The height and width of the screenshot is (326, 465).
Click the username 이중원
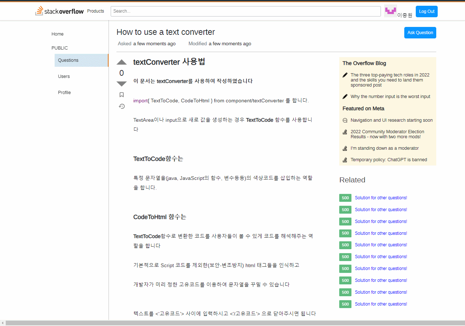tap(405, 15)
